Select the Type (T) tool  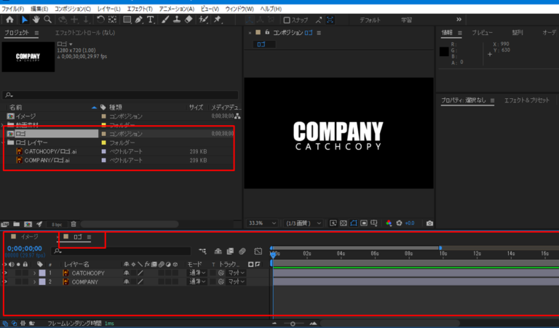point(151,20)
